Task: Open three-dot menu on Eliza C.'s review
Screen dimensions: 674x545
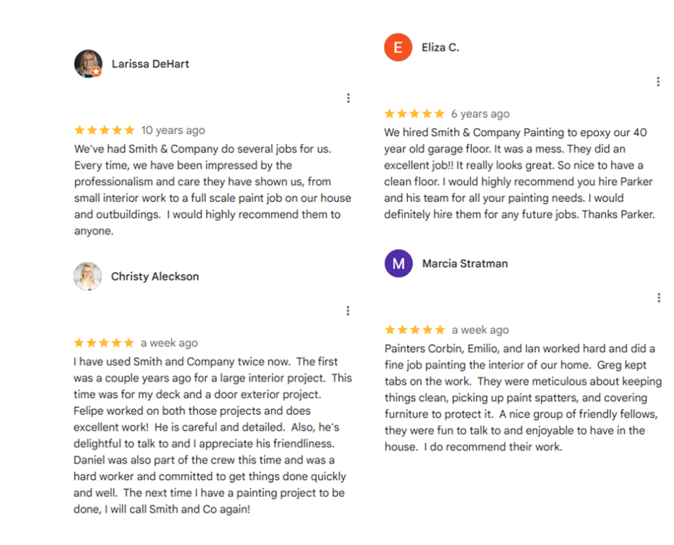Action: pyautogui.click(x=658, y=82)
